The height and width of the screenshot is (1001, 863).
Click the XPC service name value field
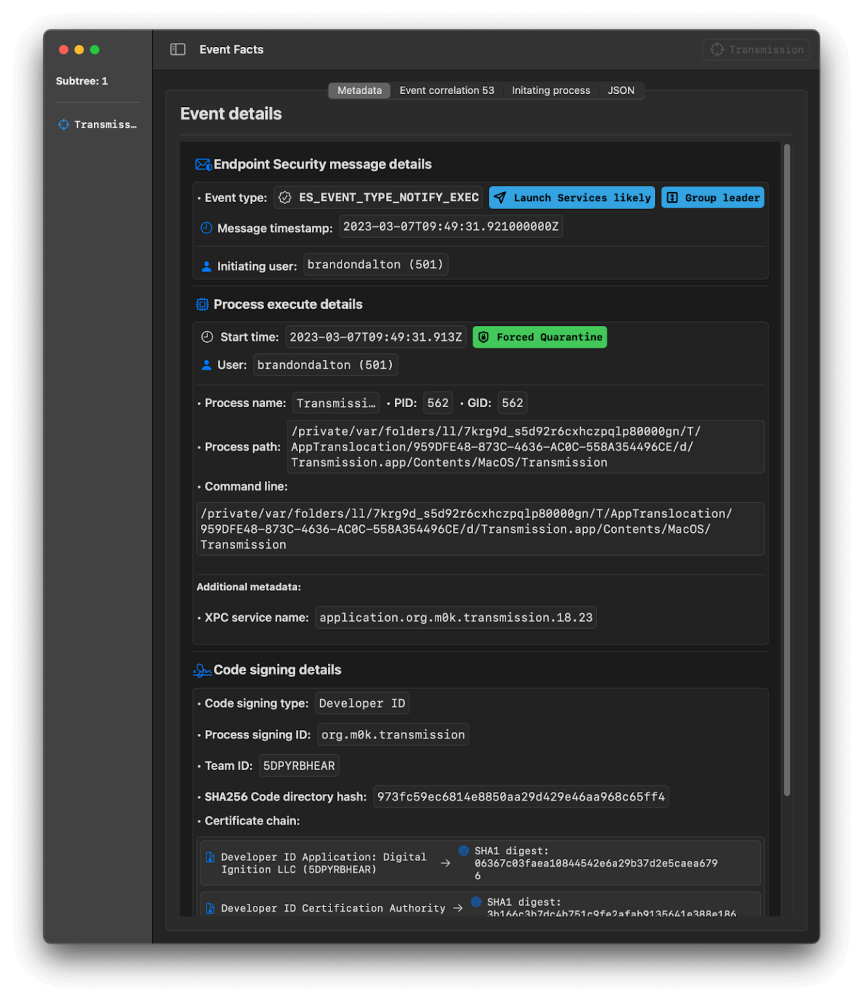[x=456, y=618]
